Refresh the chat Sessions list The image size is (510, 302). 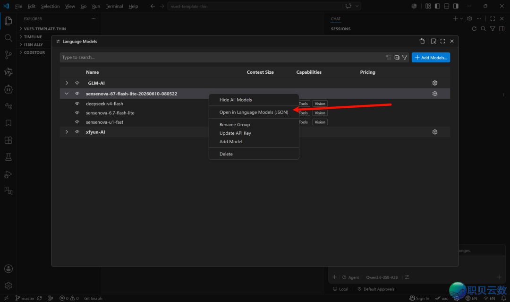tap(474, 29)
